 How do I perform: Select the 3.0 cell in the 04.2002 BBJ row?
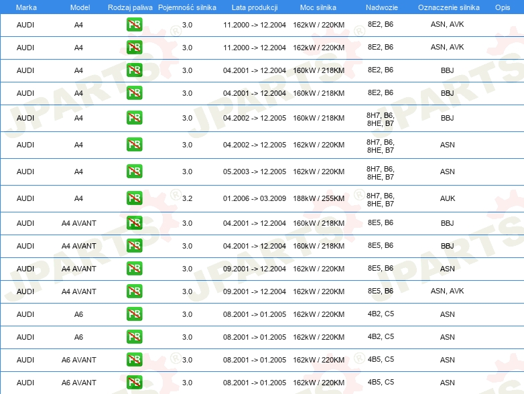coord(187,119)
